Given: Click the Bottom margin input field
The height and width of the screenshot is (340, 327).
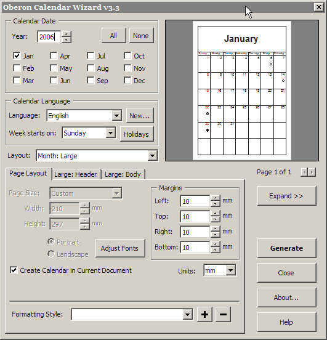Looking at the screenshot, I should click(x=195, y=247).
